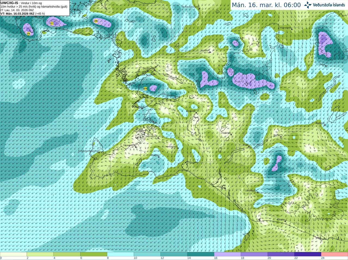Click the Hveravellir station label

285,28
